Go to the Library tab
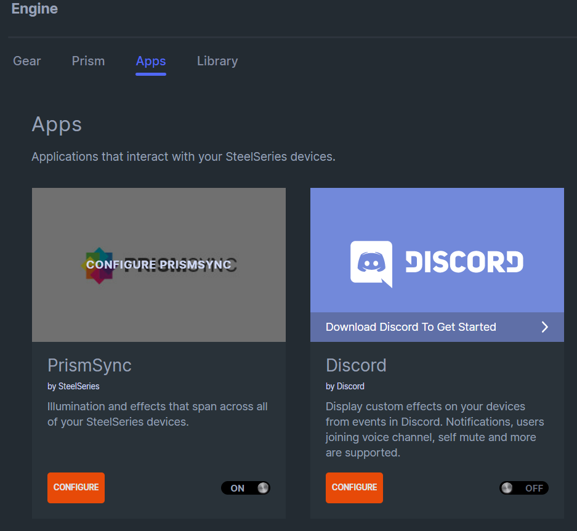Viewport: 577px width, 531px height. tap(217, 61)
